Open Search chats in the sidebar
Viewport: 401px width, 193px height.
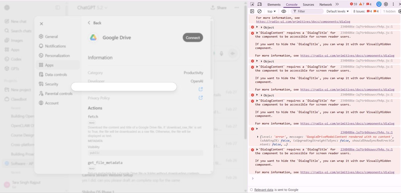[18, 31]
